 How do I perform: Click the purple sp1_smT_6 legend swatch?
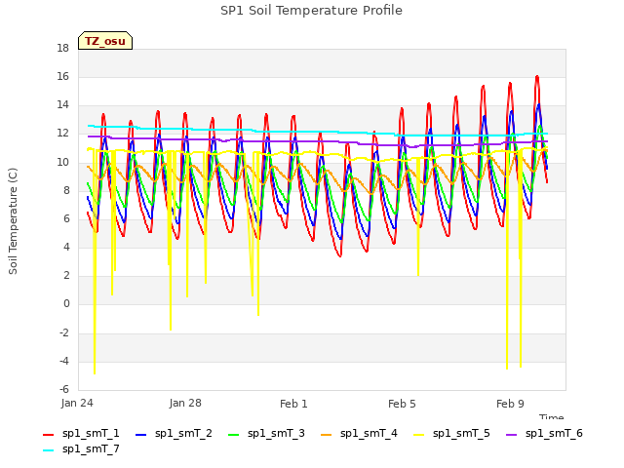click(511, 435)
